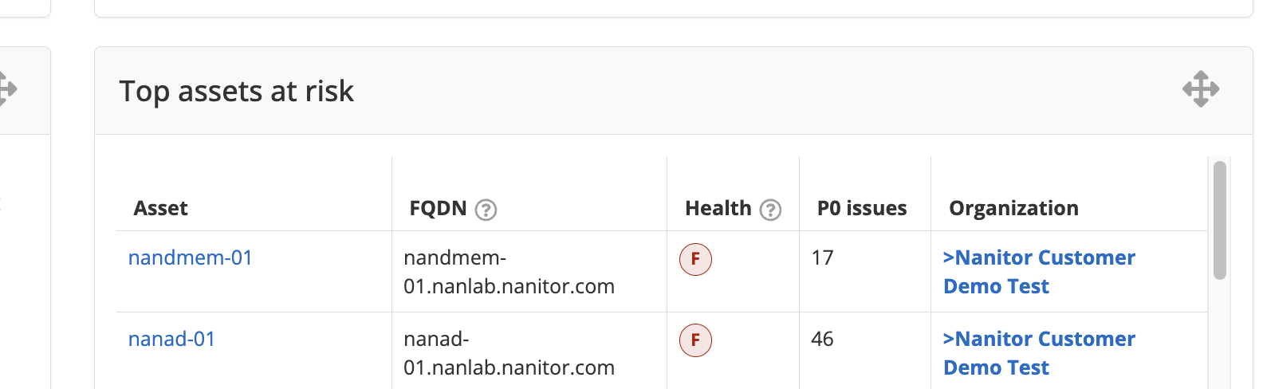The image size is (1263, 389).
Task: Select the P0 issues column header
Action: pyautogui.click(x=862, y=209)
